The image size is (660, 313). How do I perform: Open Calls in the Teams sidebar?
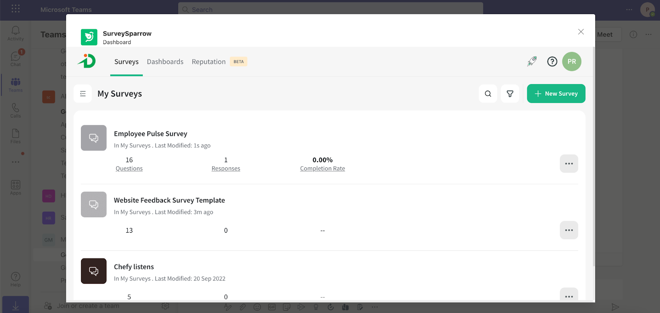[x=16, y=111]
